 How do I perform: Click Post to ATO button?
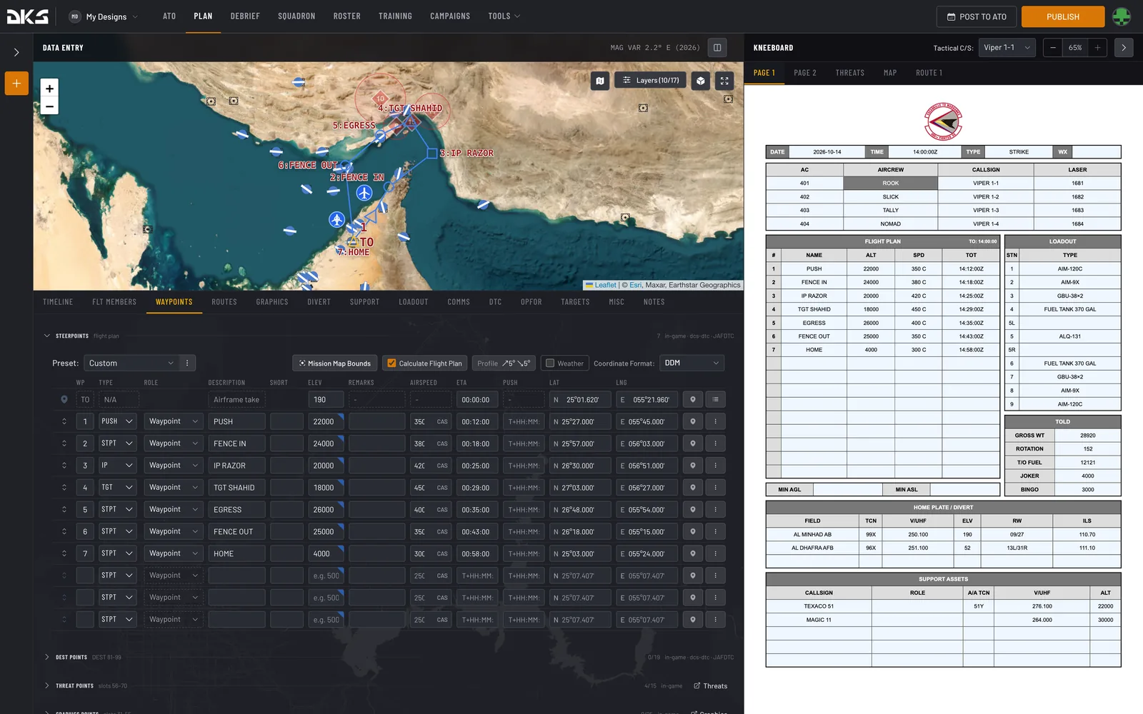(x=977, y=16)
